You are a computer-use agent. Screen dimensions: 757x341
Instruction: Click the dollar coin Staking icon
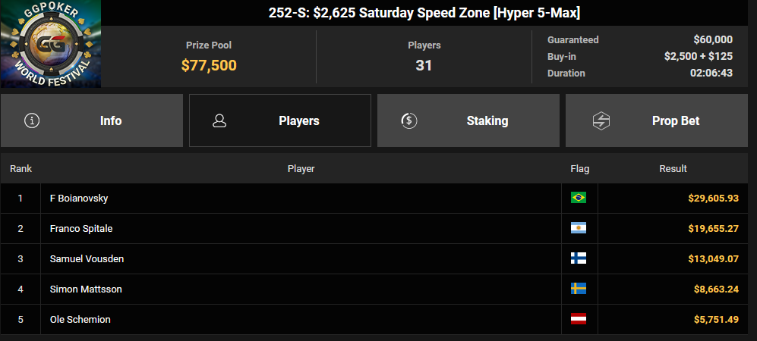(x=408, y=120)
